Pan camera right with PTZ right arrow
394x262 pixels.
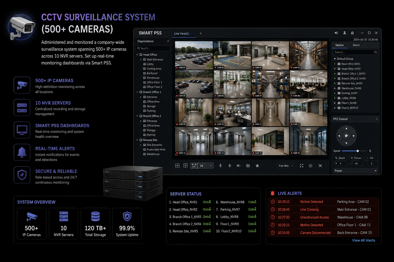tap(354, 136)
